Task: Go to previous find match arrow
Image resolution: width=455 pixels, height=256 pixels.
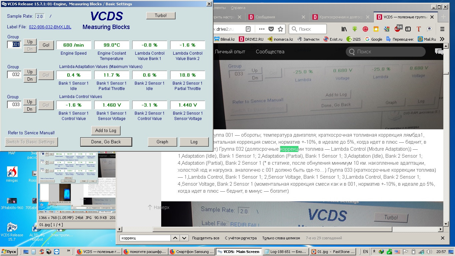Action: point(175,238)
